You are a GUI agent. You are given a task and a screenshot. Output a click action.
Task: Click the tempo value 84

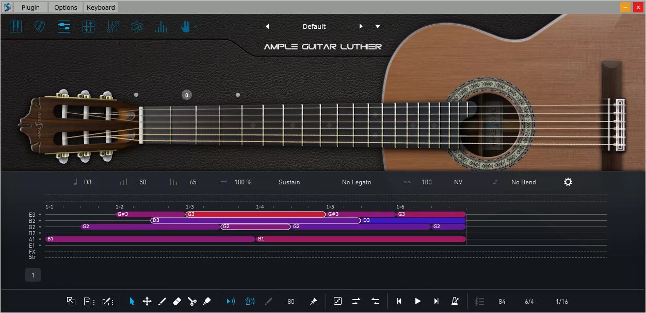tap(502, 302)
